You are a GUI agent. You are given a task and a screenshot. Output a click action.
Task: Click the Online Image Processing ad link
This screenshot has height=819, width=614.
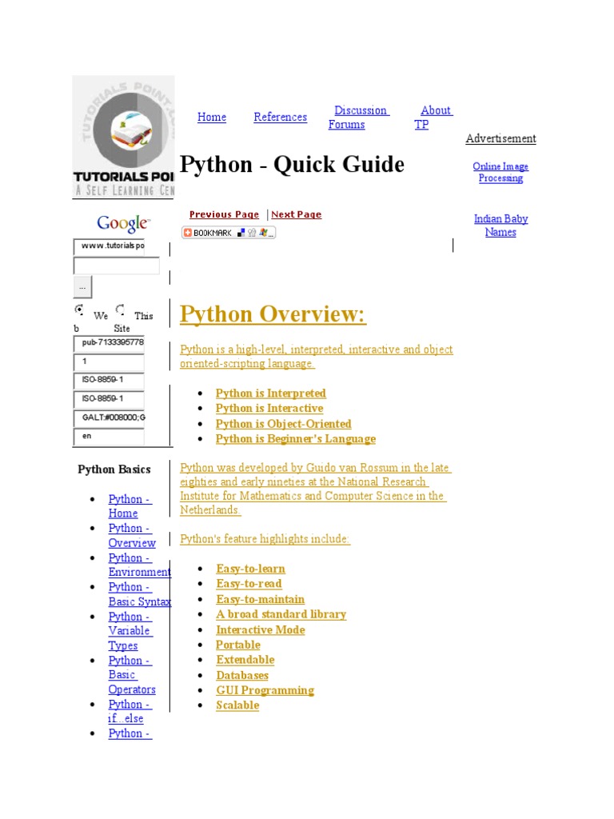(x=500, y=172)
